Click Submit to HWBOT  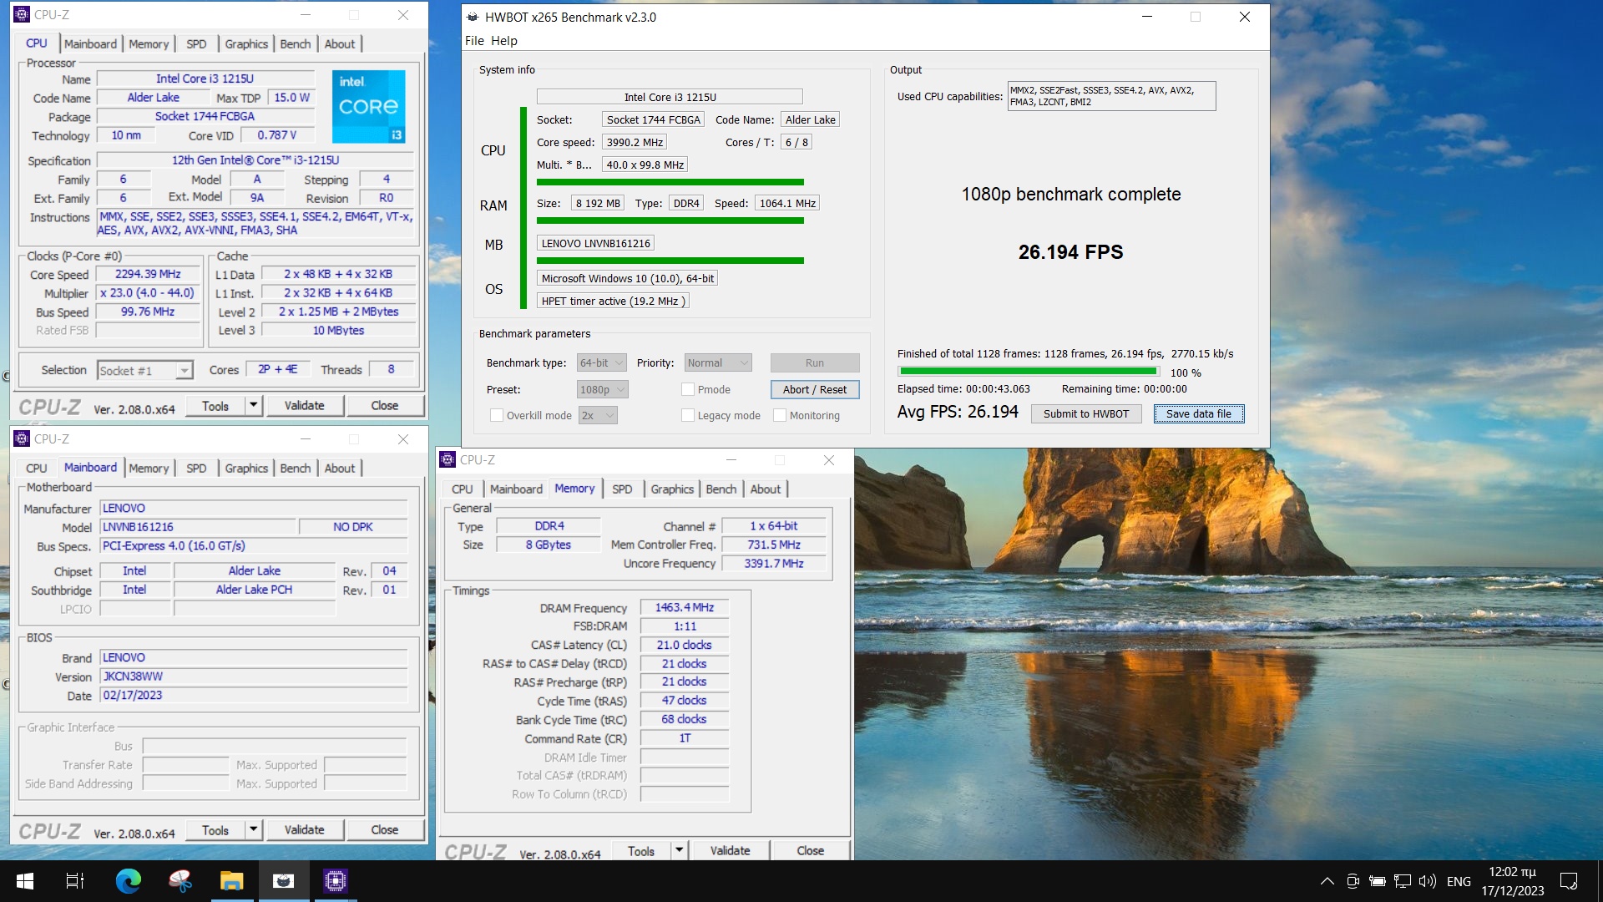pos(1085,413)
